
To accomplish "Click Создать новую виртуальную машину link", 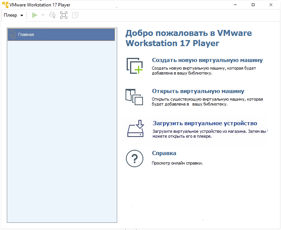I will tap(207, 60).
